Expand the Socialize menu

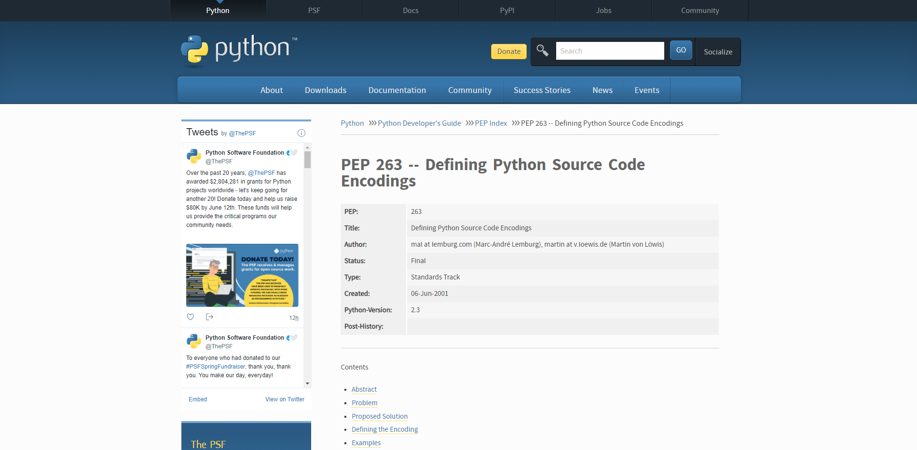tap(718, 52)
